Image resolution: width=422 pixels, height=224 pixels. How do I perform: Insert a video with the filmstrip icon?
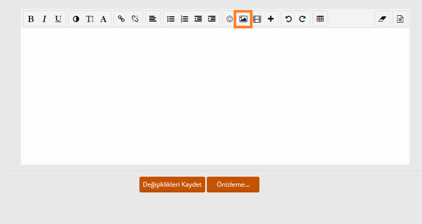(x=257, y=19)
